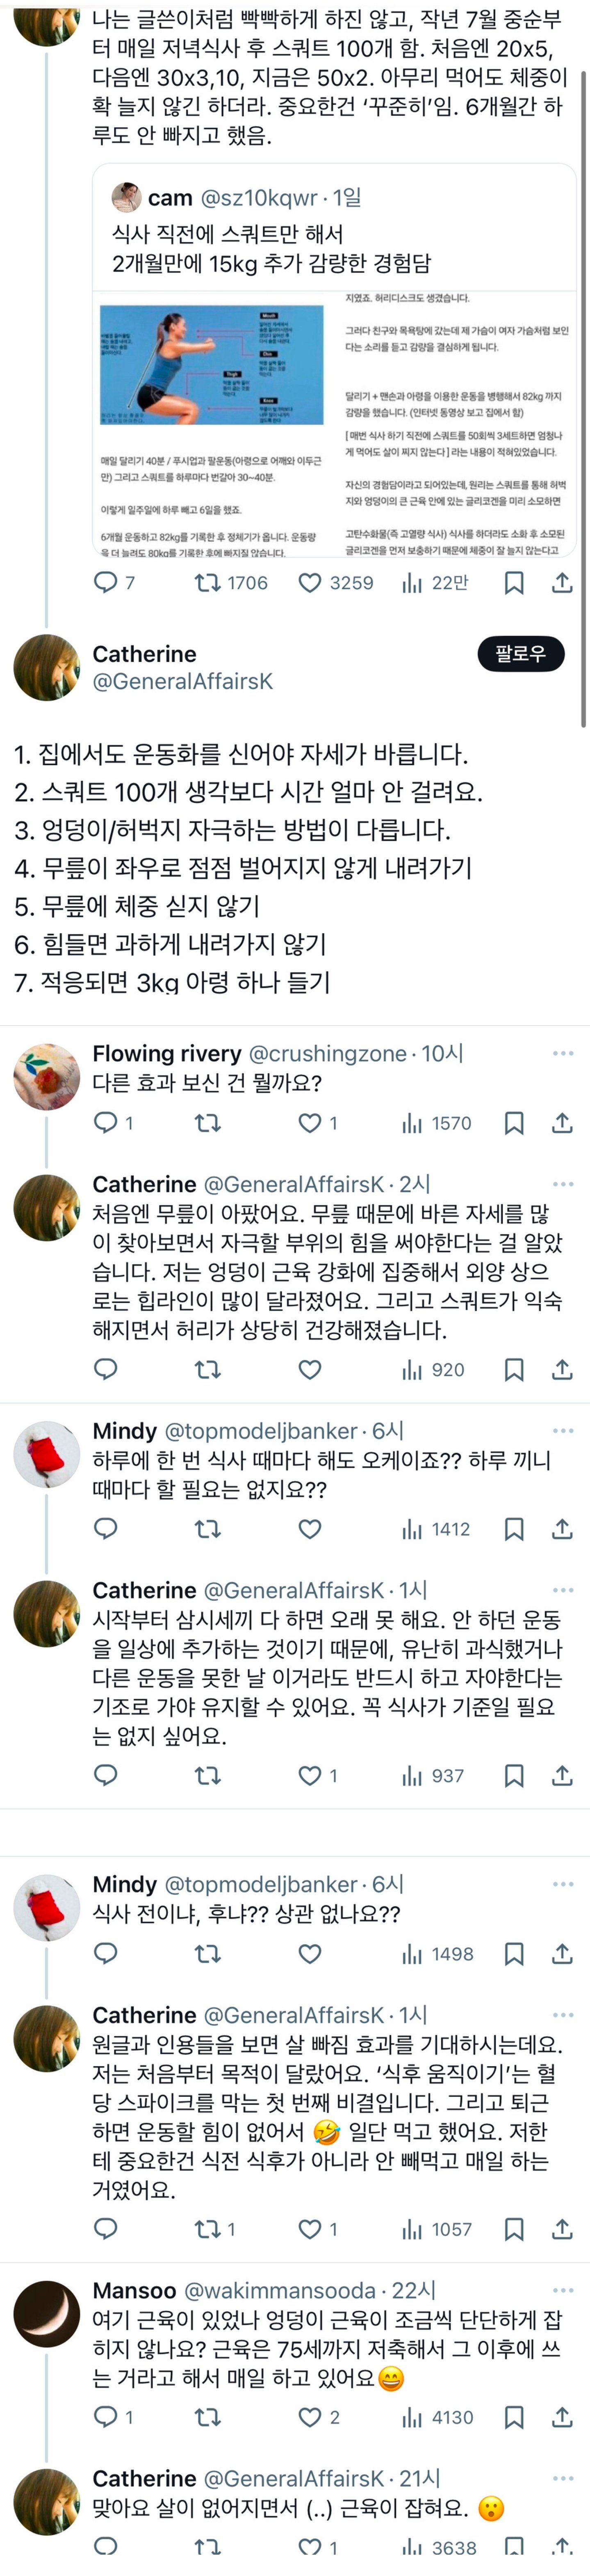The height and width of the screenshot is (2576, 590).
Task: Click the 팔로우 button for Catherine
Action: click(520, 654)
